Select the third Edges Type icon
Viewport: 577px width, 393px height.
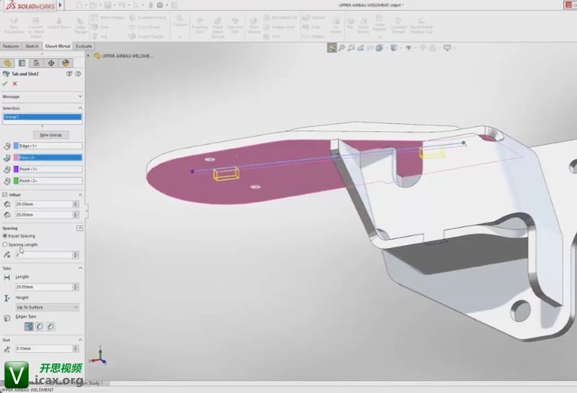(50, 327)
